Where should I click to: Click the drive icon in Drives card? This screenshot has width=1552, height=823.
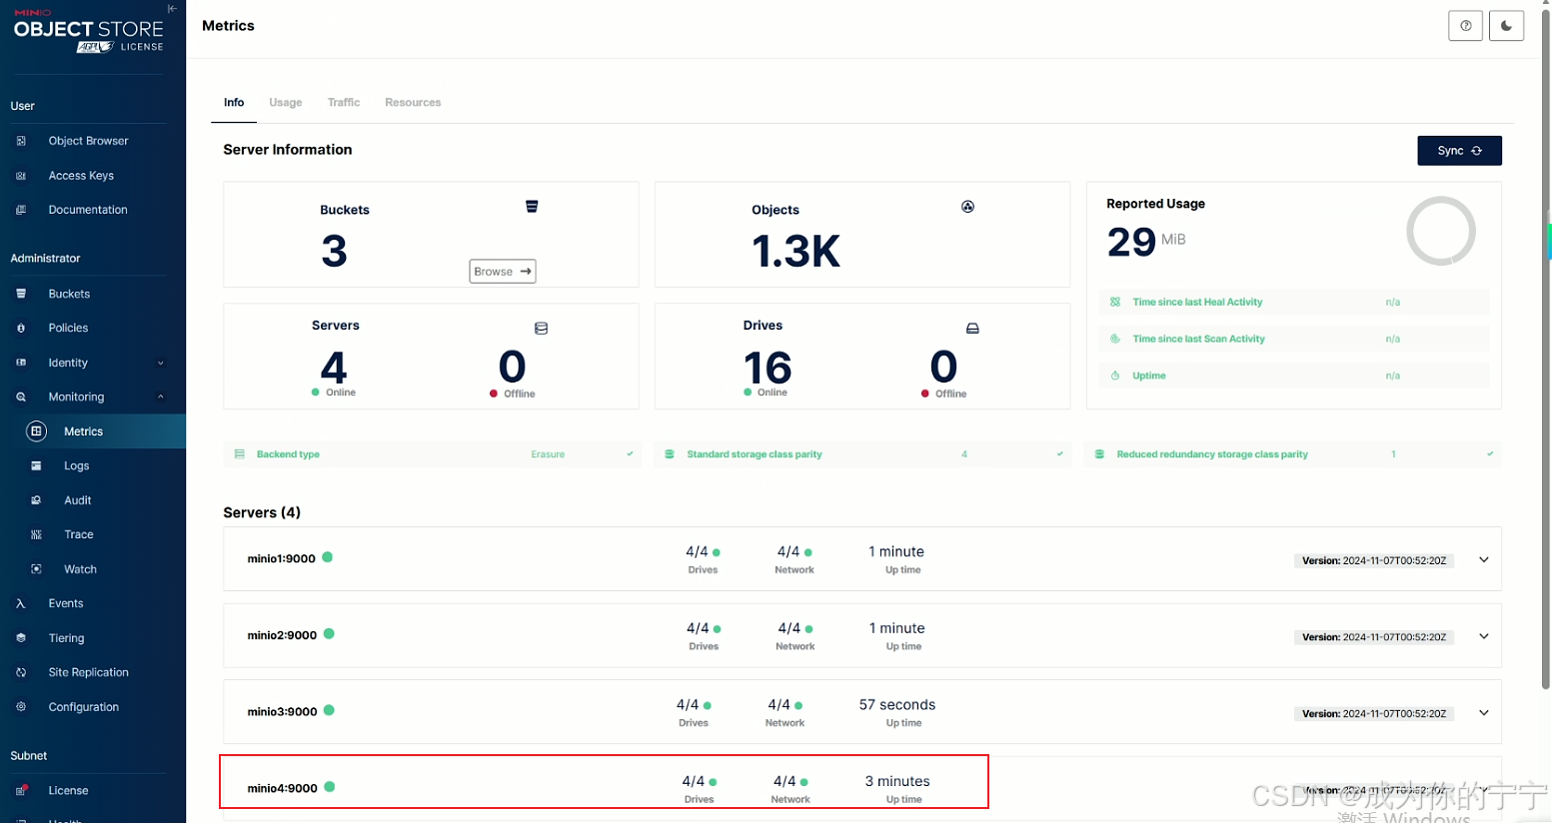click(x=972, y=329)
